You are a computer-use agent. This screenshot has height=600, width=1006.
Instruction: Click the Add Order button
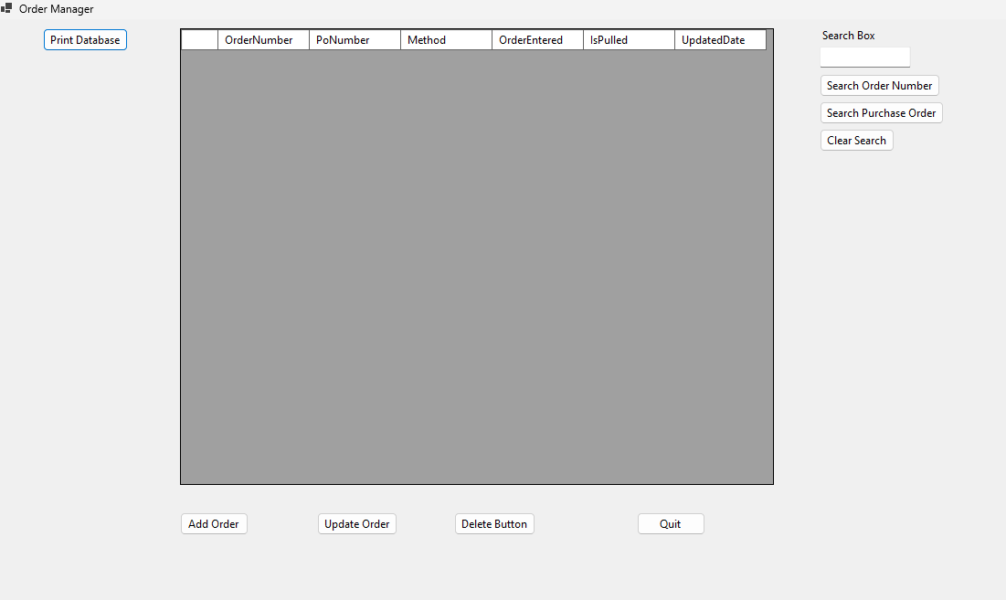tap(214, 523)
